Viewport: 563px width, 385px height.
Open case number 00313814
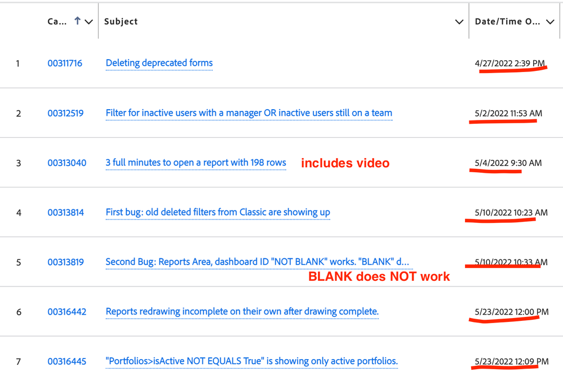pyautogui.click(x=66, y=213)
